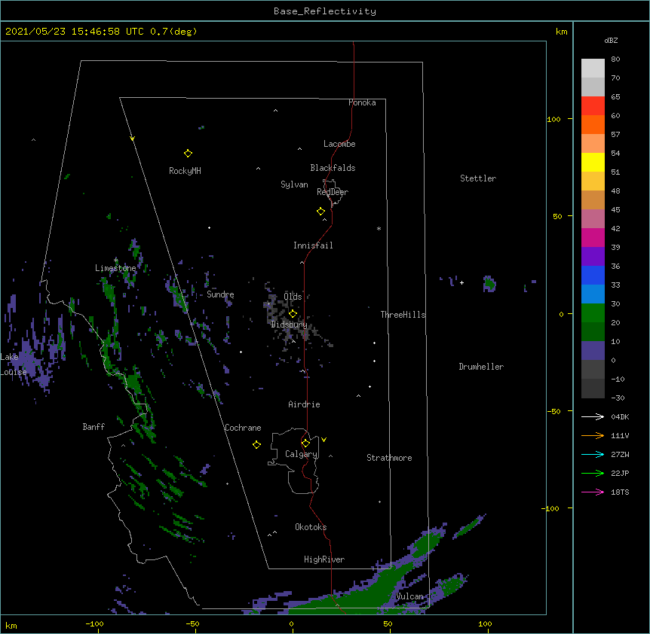This screenshot has height=634, width=650.
Task: Click the yellow diamond marker at Olds
Action: tap(293, 313)
